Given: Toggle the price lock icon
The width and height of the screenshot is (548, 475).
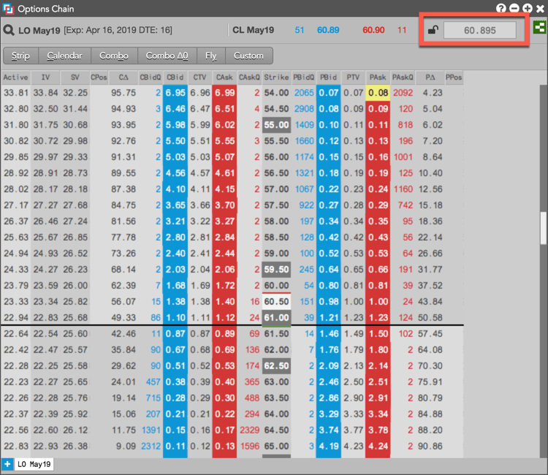Looking at the screenshot, I should (x=433, y=30).
